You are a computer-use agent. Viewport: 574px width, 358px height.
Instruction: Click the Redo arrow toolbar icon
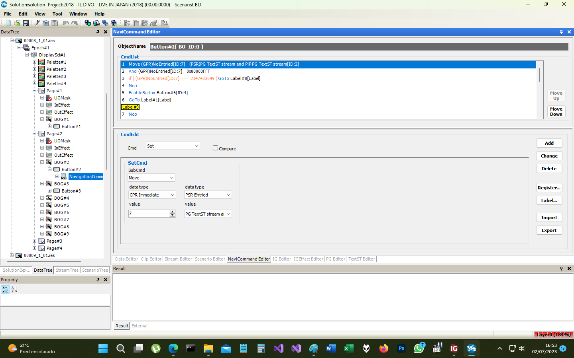pos(75,23)
